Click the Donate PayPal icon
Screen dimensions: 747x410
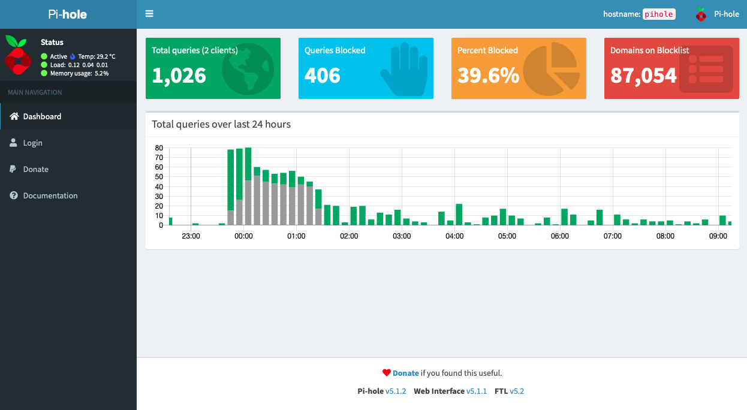13,169
